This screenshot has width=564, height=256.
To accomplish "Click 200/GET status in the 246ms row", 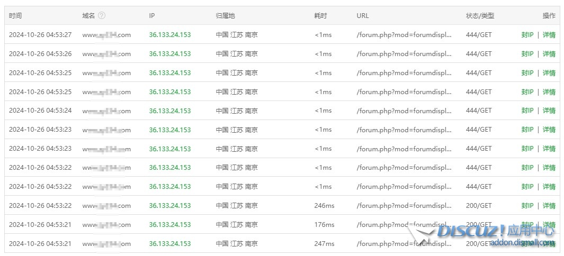I will pyautogui.click(x=479, y=205).
